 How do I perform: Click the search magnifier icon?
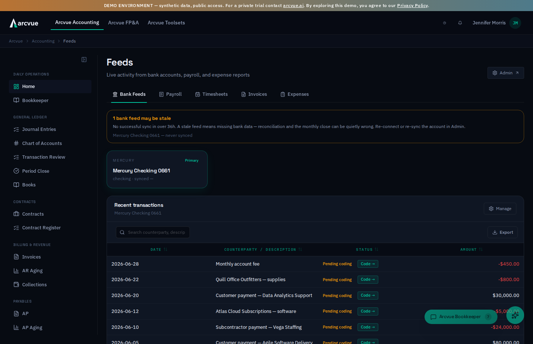(x=122, y=232)
